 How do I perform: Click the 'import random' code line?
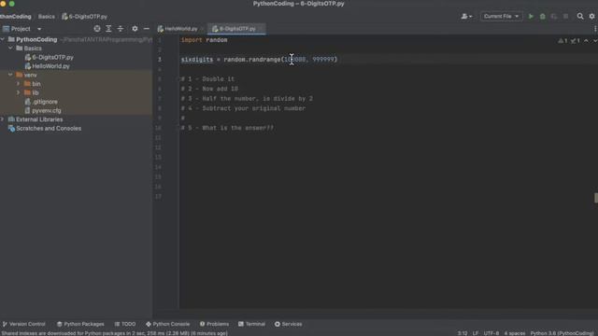pyautogui.click(x=204, y=40)
